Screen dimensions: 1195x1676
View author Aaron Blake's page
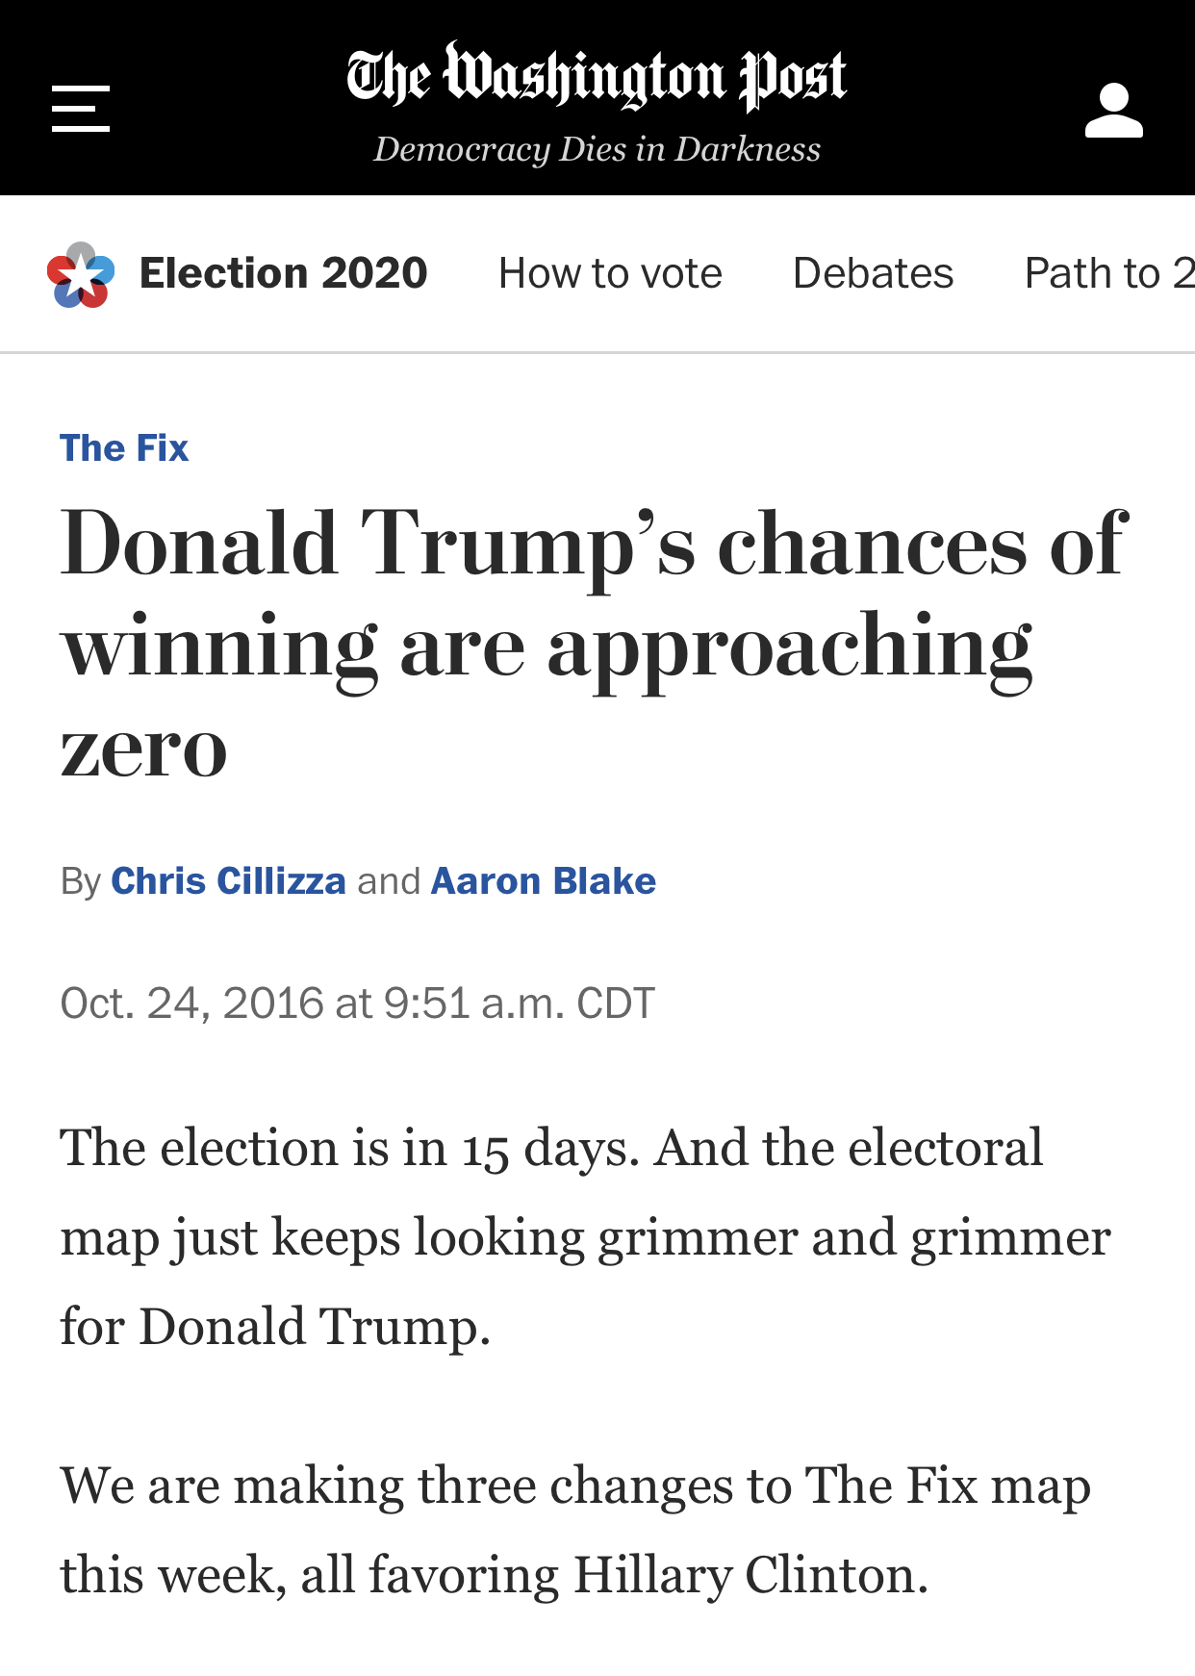click(x=543, y=881)
